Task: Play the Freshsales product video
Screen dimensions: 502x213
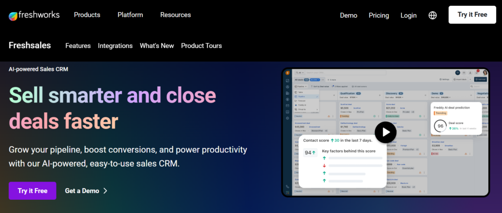Action: 385,132
